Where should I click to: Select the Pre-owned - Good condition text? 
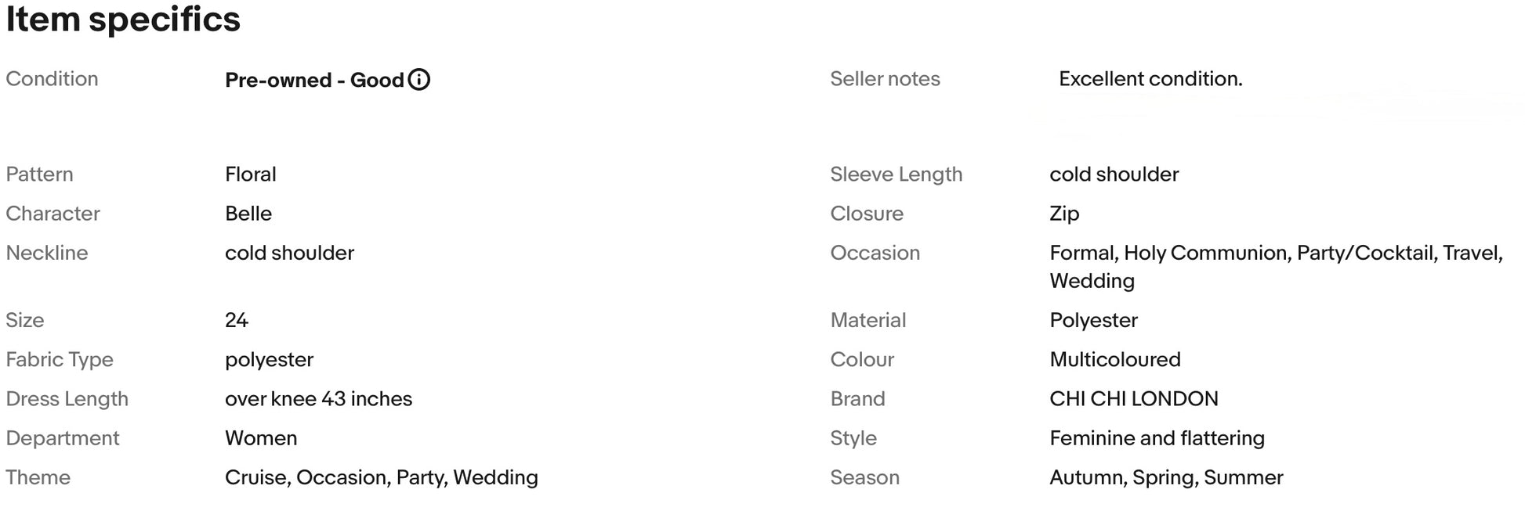314,80
